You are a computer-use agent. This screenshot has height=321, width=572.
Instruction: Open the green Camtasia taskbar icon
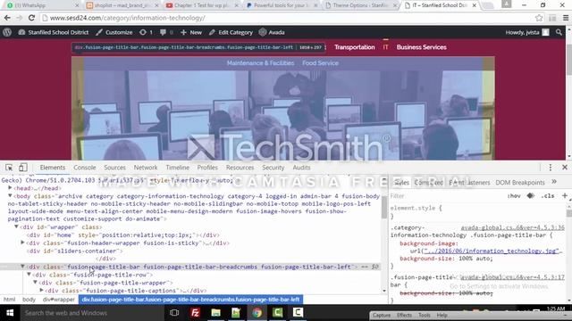coord(278,313)
